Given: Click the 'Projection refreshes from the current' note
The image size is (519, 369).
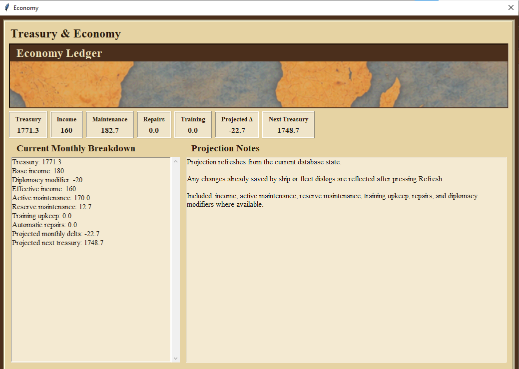Looking at the screenshot, I should pos(264,162).
